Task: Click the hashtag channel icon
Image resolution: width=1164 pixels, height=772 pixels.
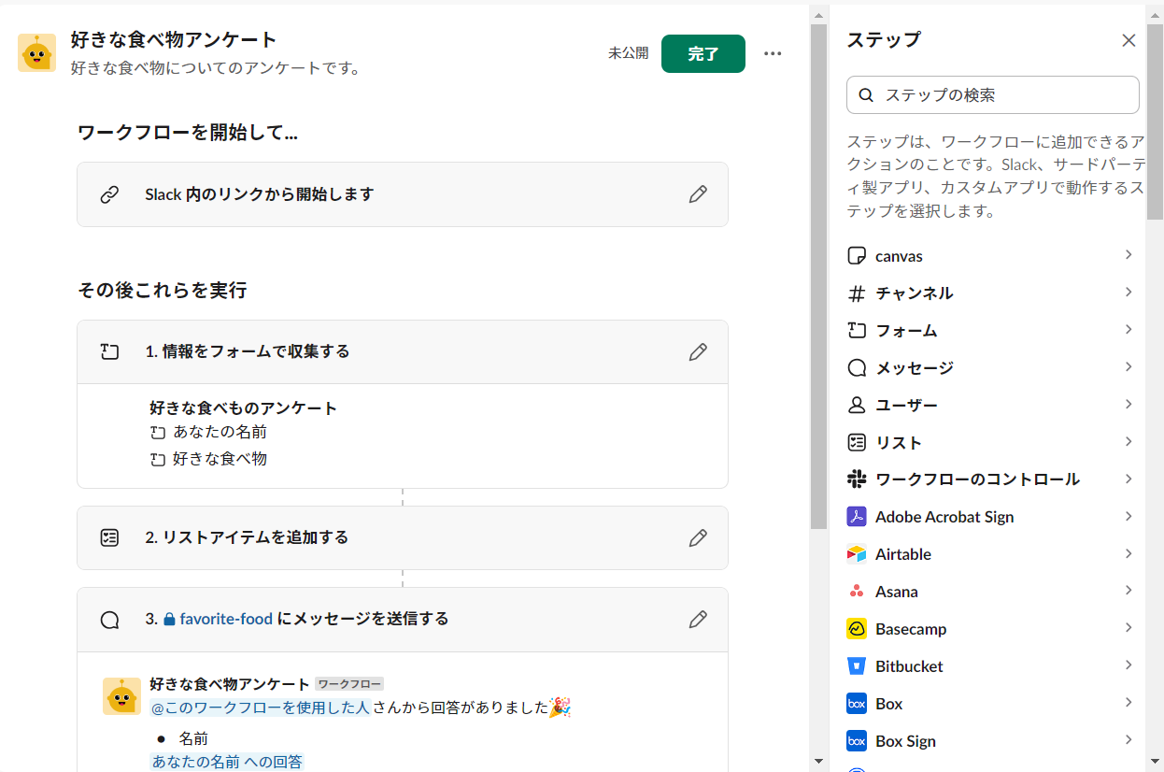Action: point(857,293)
